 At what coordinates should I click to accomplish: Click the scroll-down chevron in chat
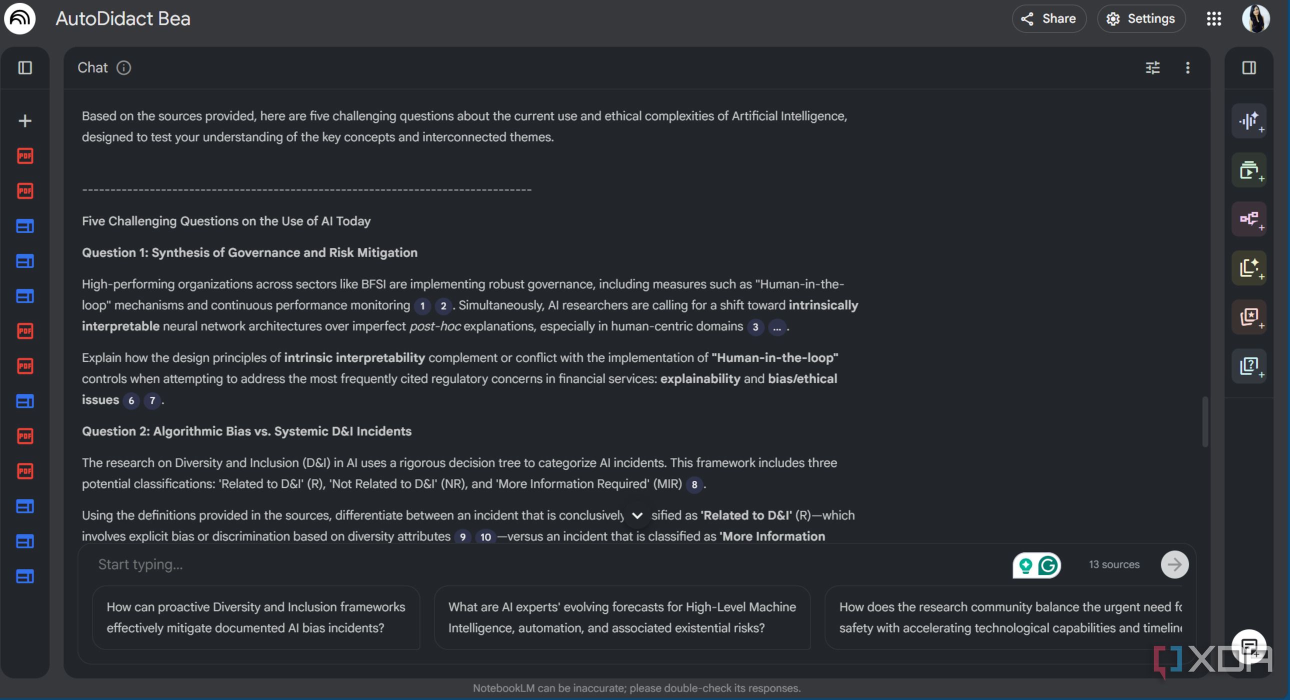(x=637, y=515)
